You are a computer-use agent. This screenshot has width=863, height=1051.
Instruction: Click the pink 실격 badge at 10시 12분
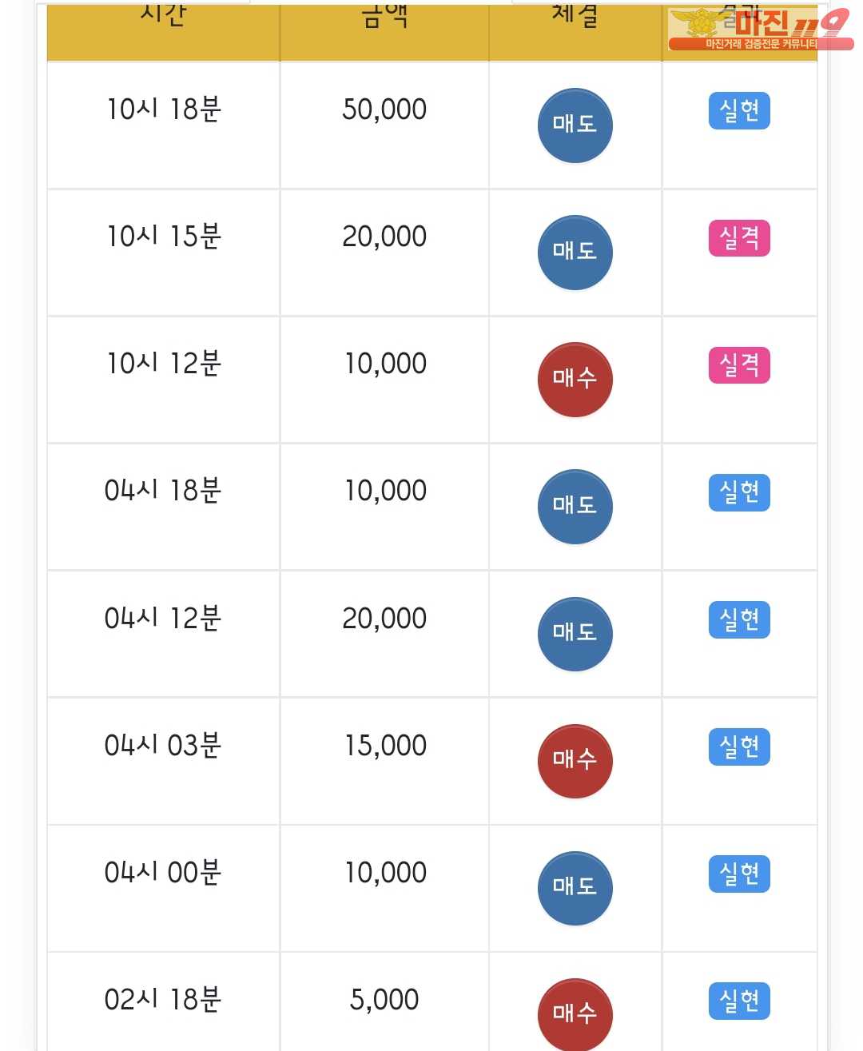739,364
